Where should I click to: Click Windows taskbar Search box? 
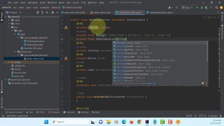[70, 122]
